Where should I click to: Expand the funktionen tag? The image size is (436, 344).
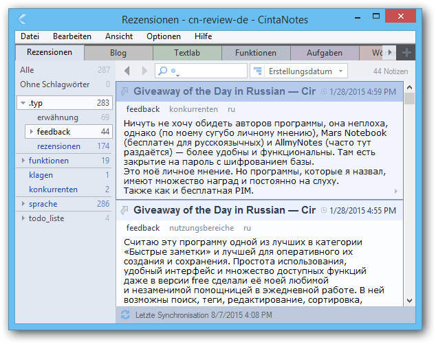[x=23, y=161]
